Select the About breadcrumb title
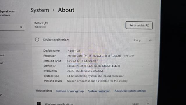The width and height of the screenshot is (186, 105). [x=66, y=10]
